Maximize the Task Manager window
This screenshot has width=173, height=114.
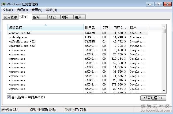[159, 4]
